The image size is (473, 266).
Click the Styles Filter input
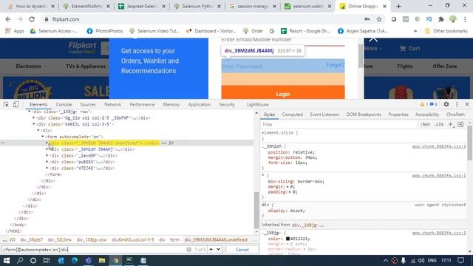tap(339, 124)
